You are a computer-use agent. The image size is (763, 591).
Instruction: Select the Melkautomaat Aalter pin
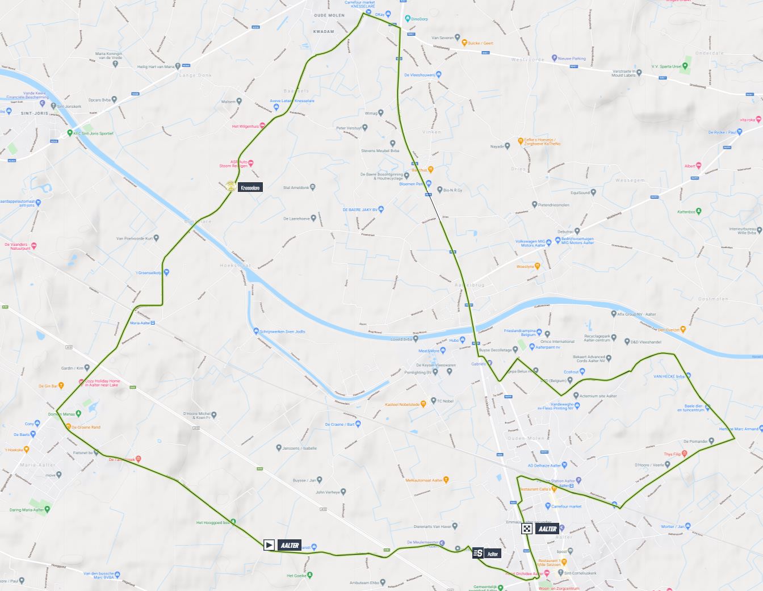pos(447,480)
